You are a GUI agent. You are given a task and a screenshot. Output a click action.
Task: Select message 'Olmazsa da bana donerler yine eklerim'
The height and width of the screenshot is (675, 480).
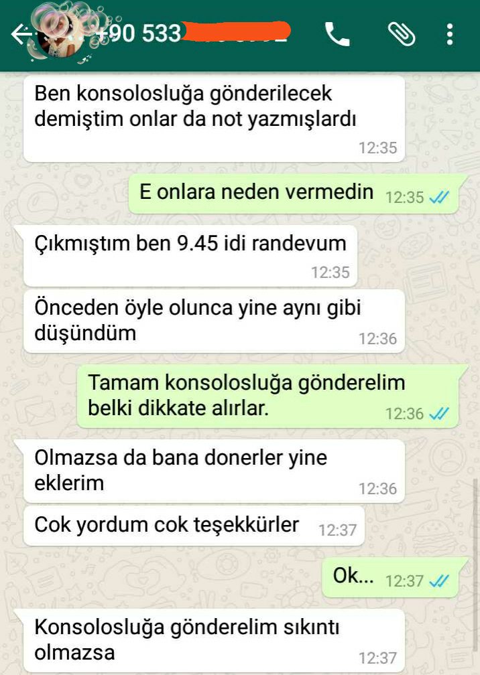point(214,471)
